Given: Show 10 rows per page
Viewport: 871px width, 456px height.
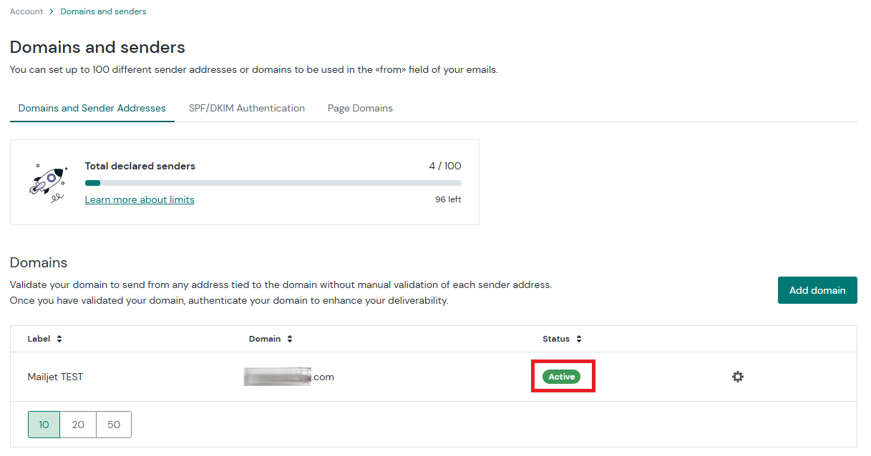Looking at the screenshot, I should click(44, 425).
